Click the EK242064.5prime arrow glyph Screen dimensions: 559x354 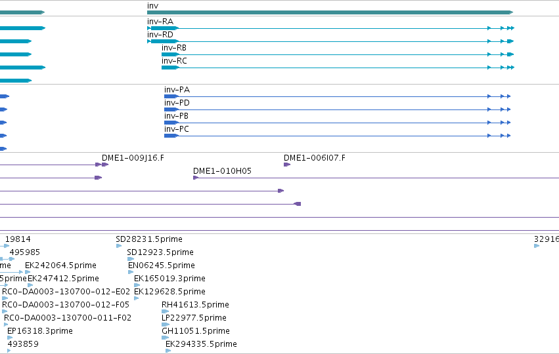[28, 272]
